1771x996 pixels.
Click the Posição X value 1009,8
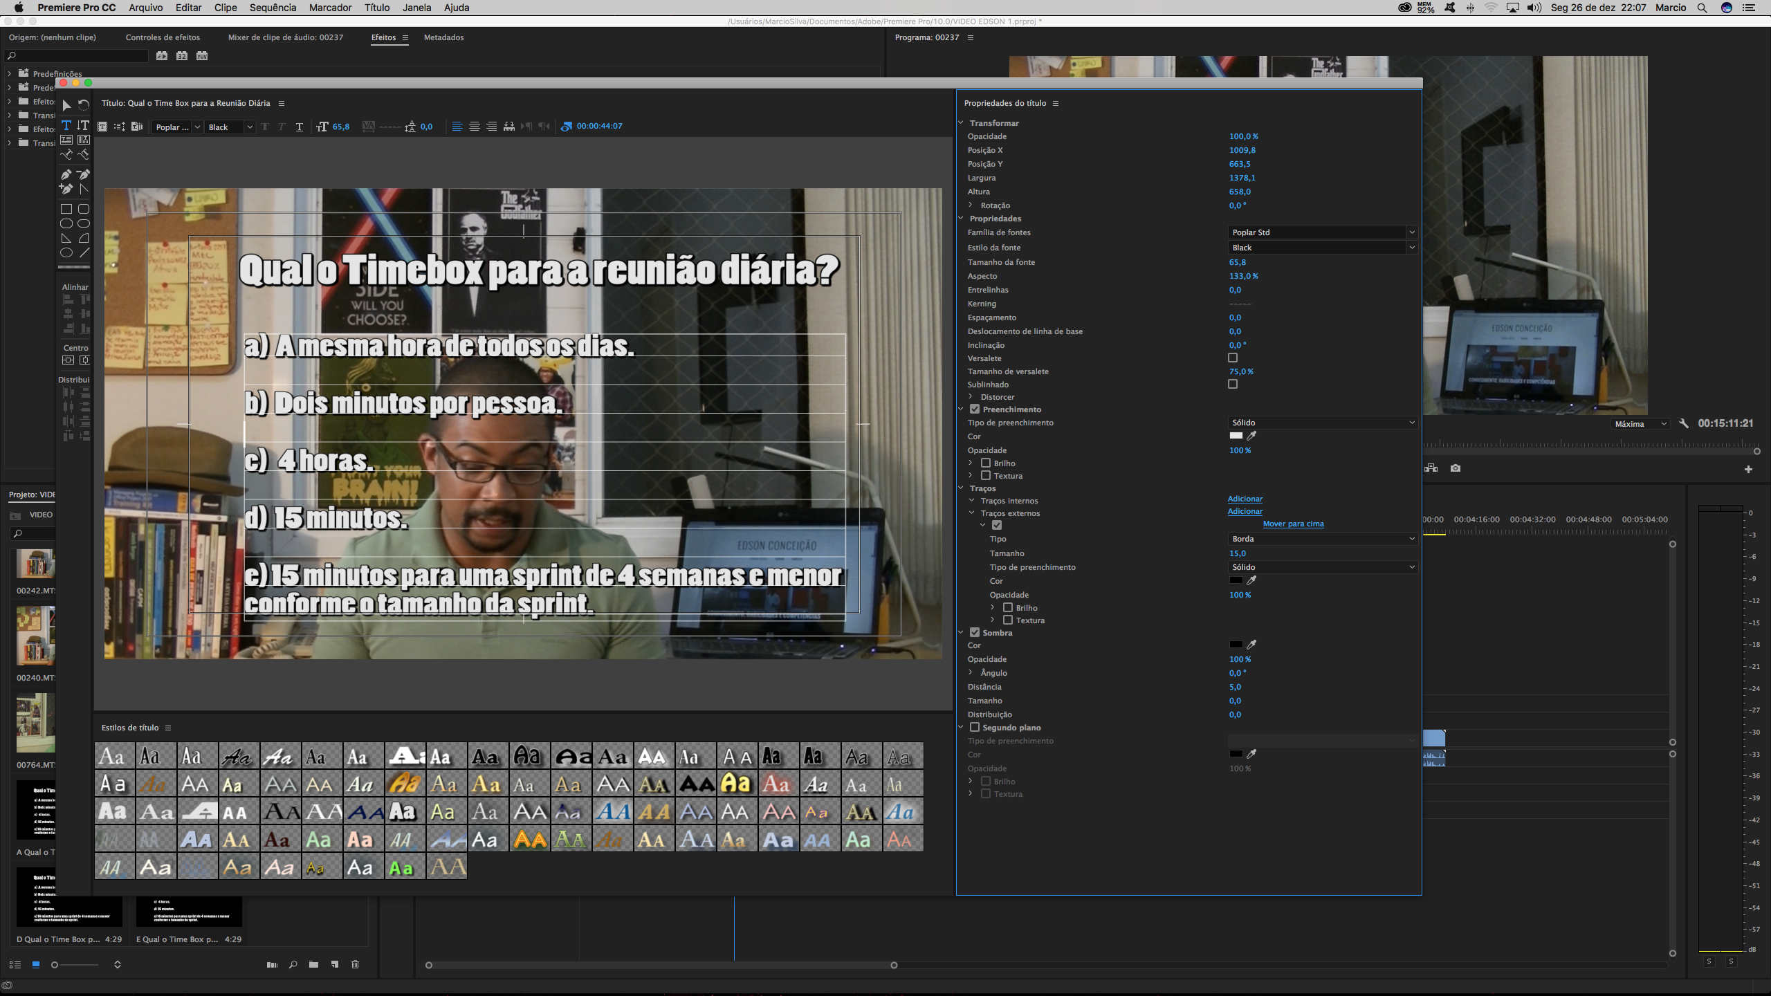coord(1242,150)
